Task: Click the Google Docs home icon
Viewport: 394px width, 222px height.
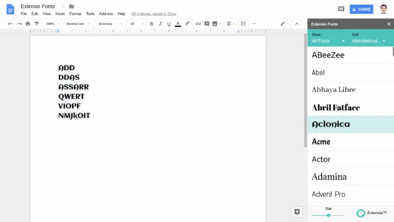Action: tap(10, 9)
